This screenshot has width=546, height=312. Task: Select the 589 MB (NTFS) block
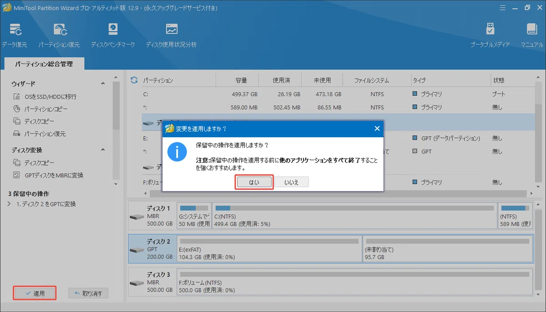[515, 216]
